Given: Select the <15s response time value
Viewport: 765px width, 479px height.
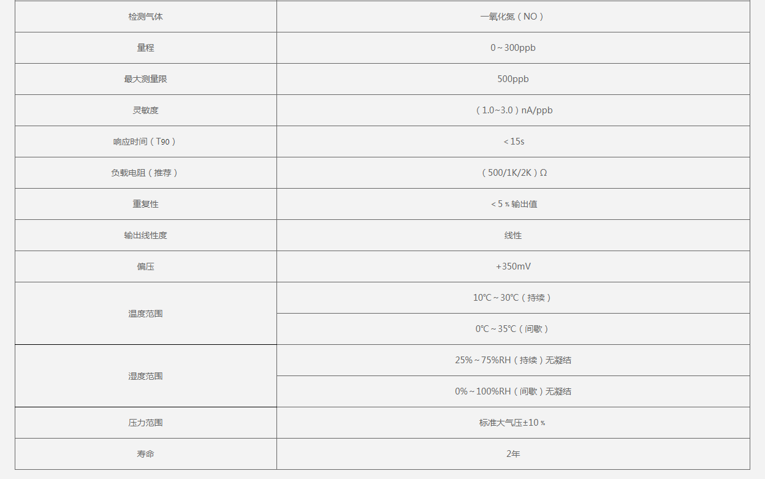Looking at the screenshot, I should coord(513,141).
